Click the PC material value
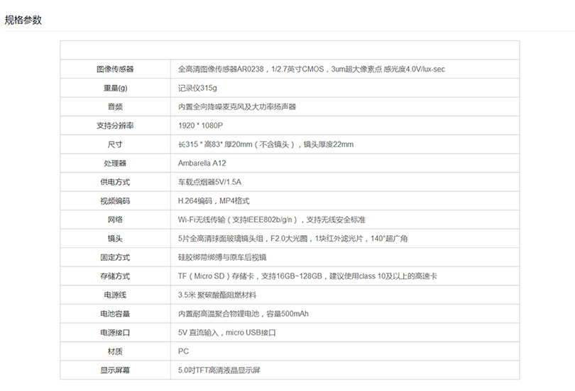The width and height of the screenshot is (575, 391). pyautogui.click(x=183, y=351)
